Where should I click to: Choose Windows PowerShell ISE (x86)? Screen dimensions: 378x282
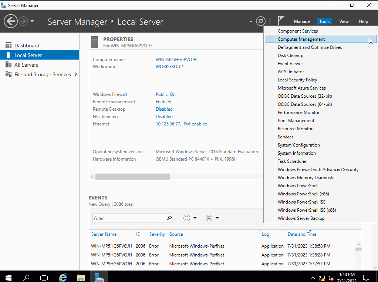[321, 210]
